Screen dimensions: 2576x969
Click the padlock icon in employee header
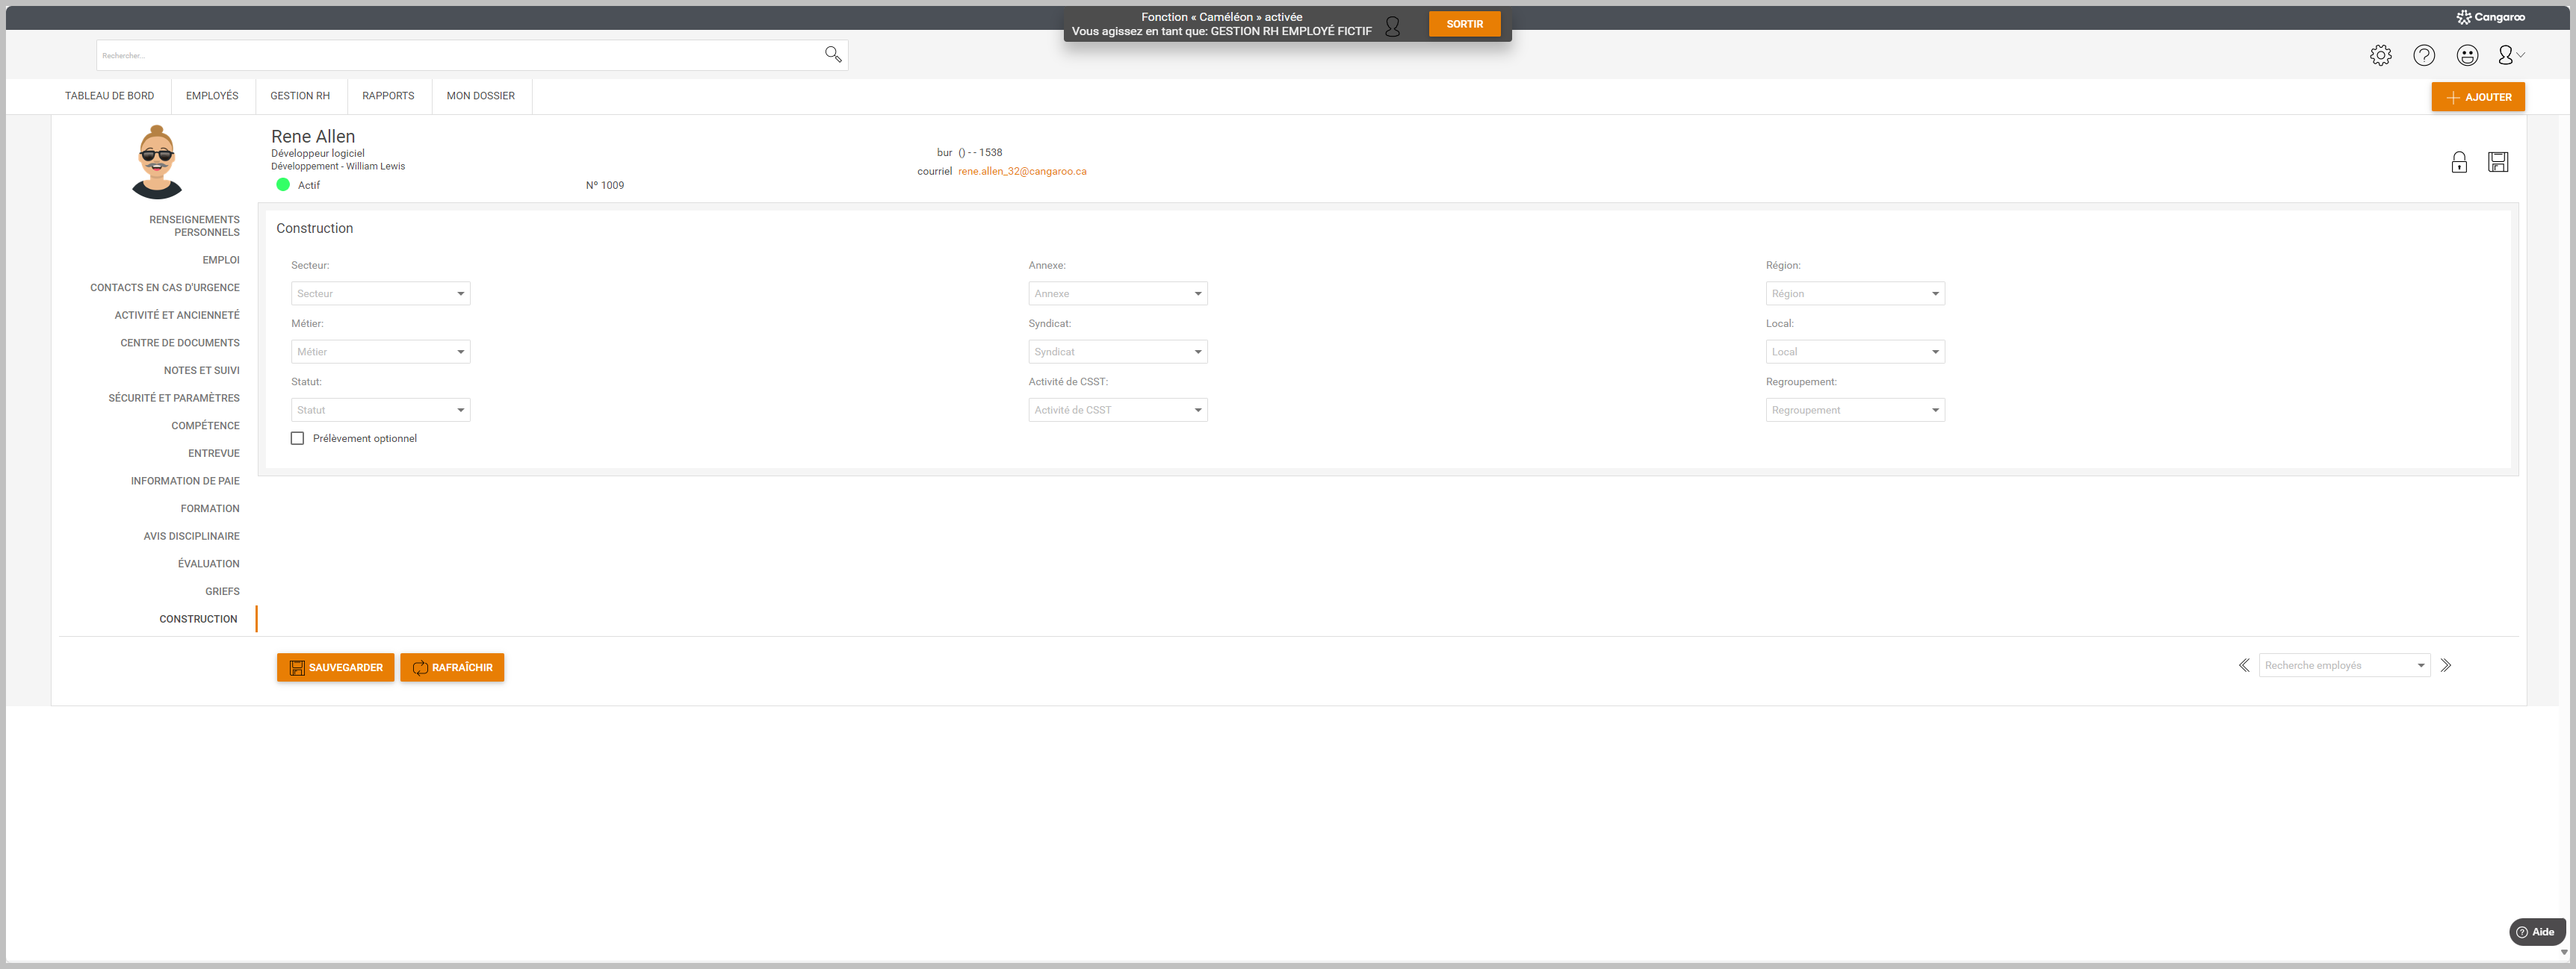(x=2458, y=163)
